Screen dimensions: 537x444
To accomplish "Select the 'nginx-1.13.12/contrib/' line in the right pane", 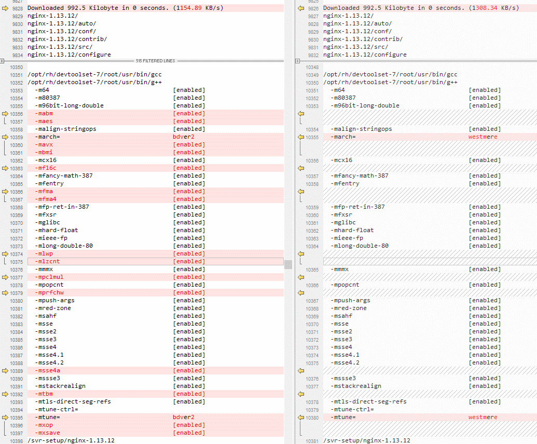I will 430,39.
